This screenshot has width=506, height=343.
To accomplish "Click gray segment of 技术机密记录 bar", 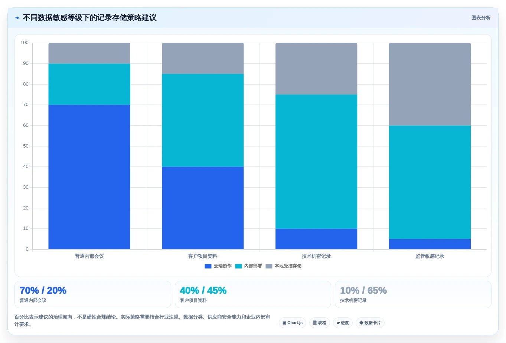I will pyautogui.click(x=316, y=69).
